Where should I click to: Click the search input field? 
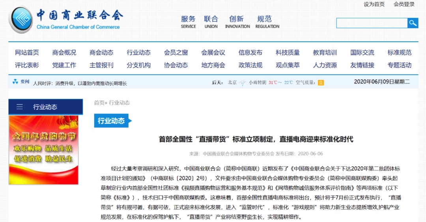click(x=371, y=23)
